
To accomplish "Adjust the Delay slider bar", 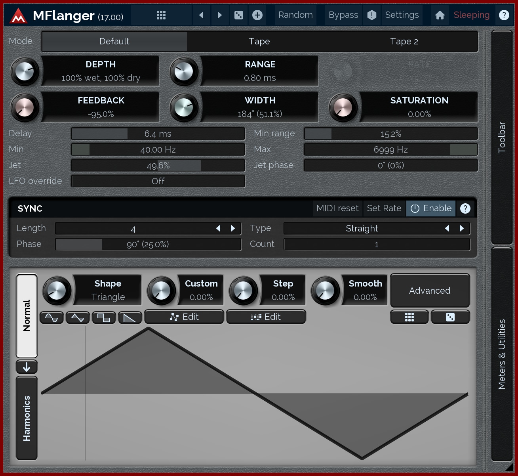I will [158, 134].
